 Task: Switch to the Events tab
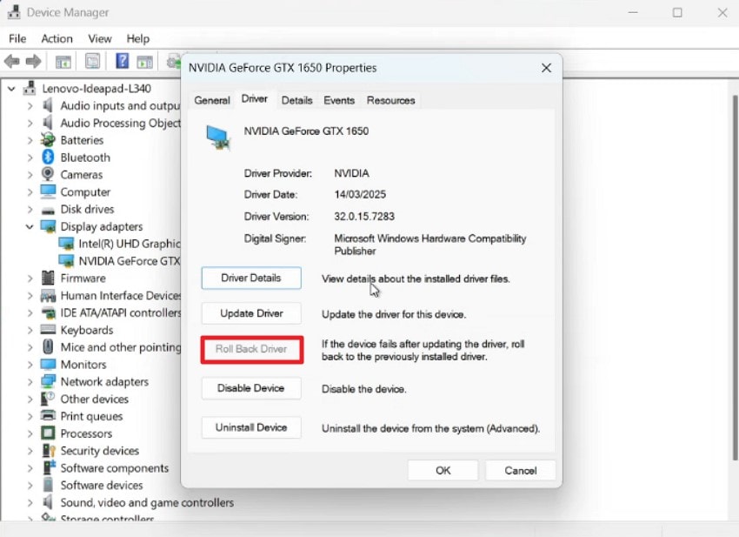[339, 100]
